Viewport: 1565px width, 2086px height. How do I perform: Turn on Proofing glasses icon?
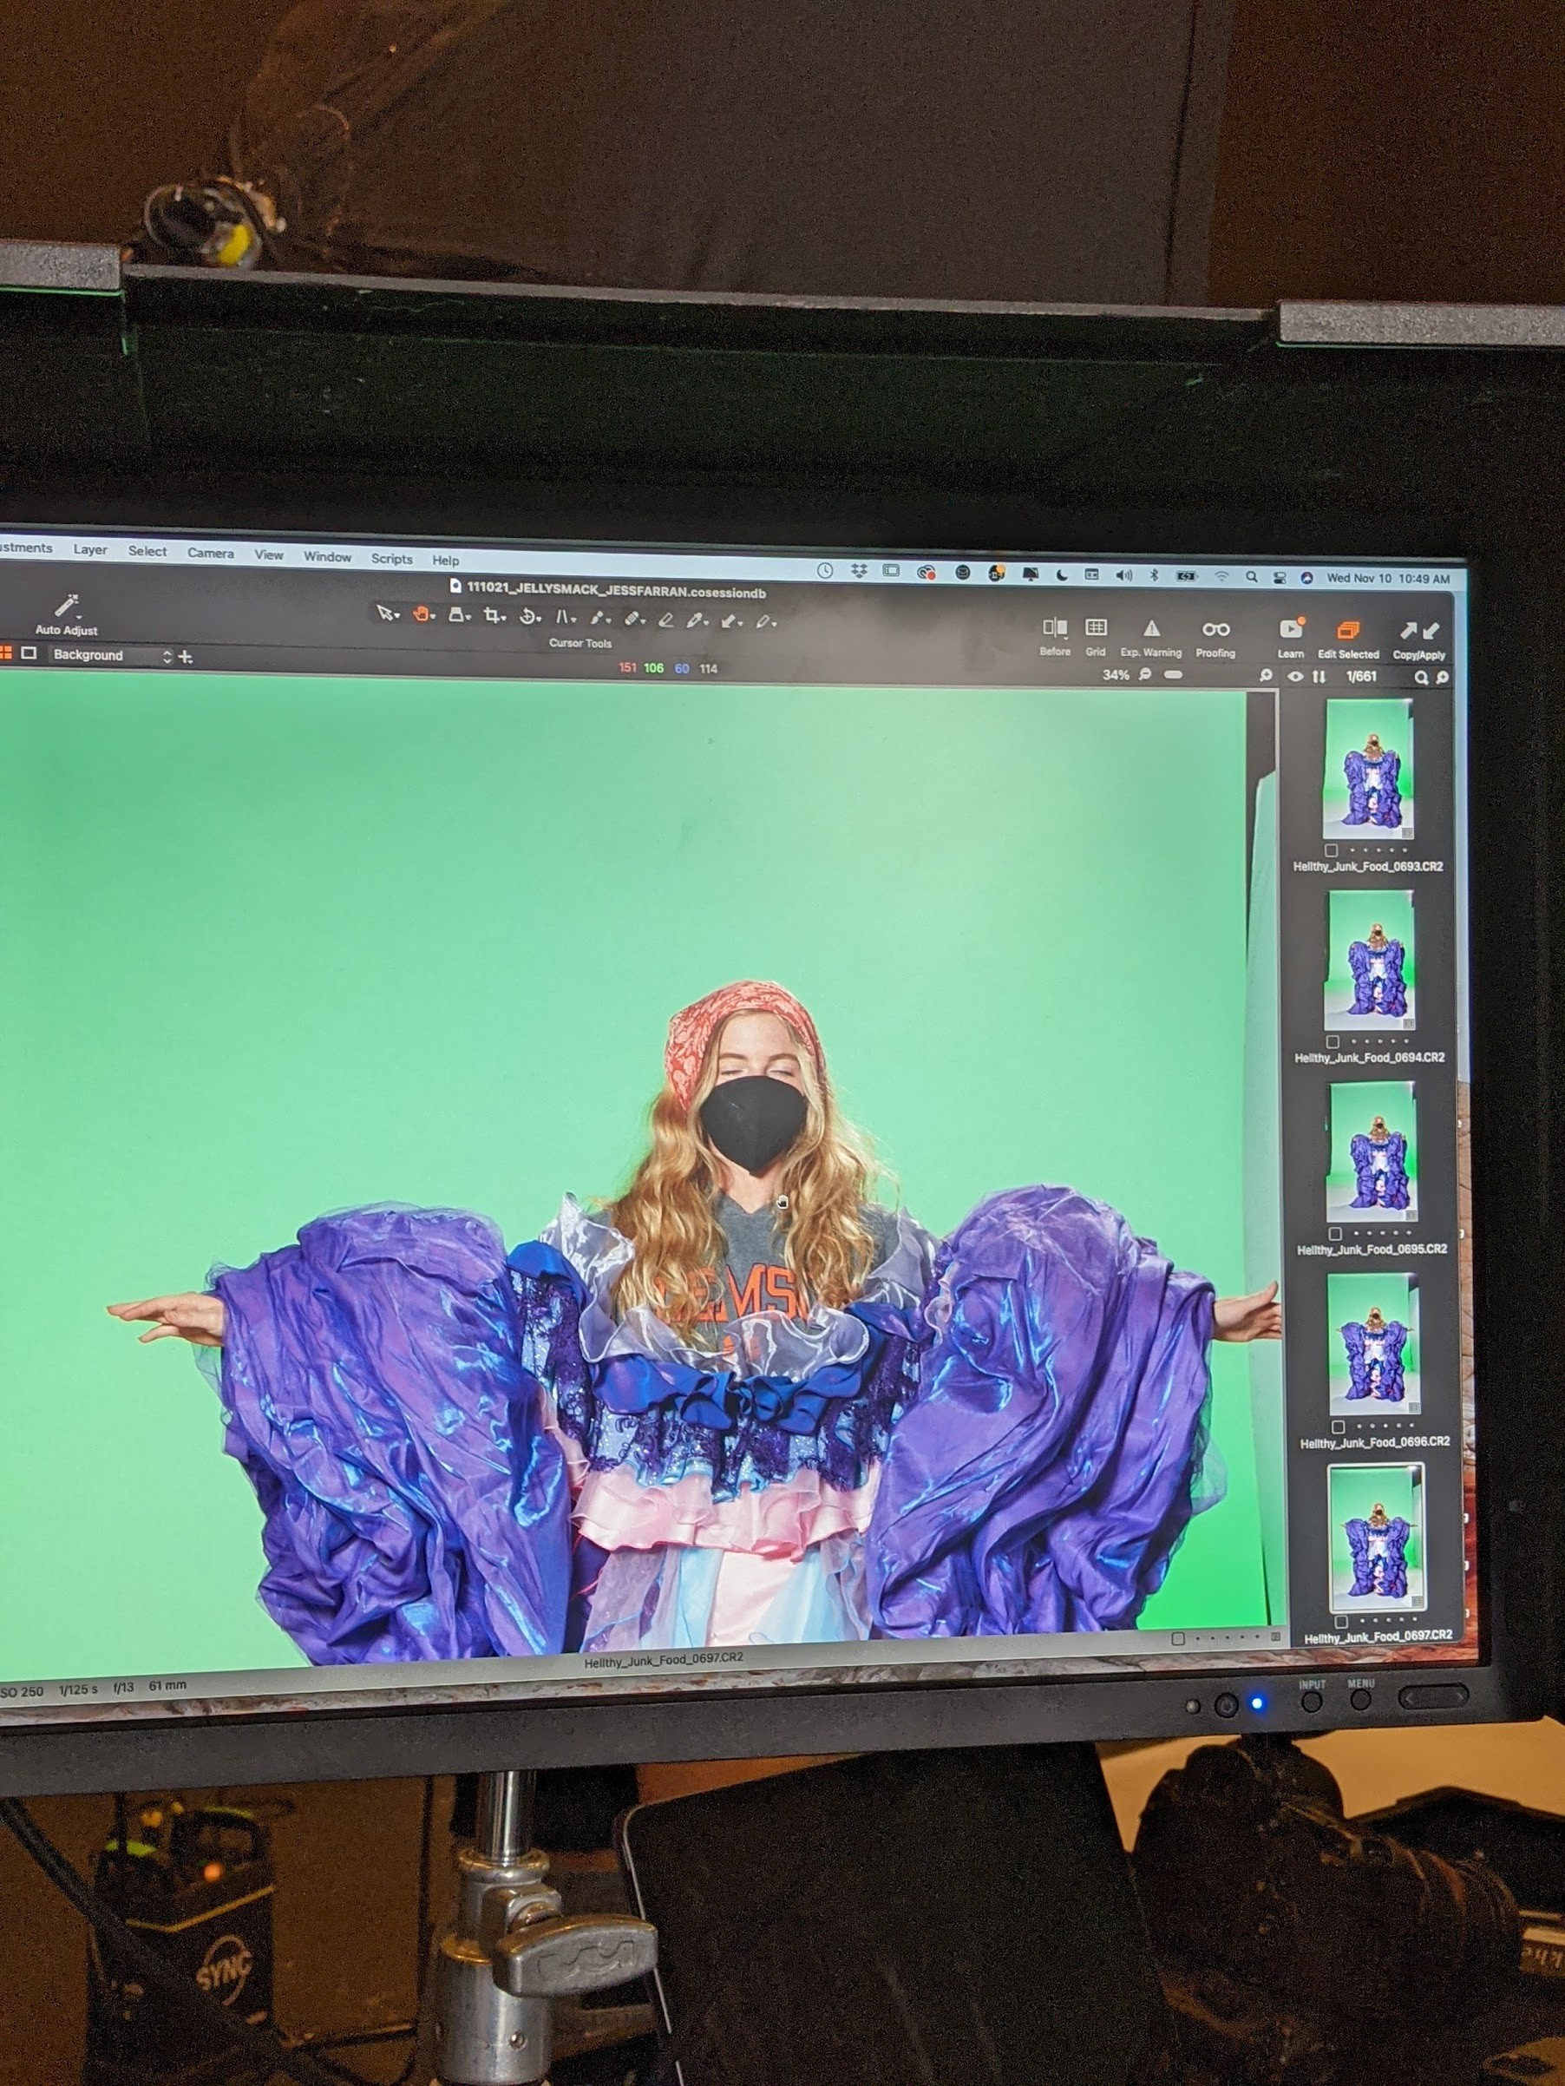pyautogui.click(x=1215, y=629)
